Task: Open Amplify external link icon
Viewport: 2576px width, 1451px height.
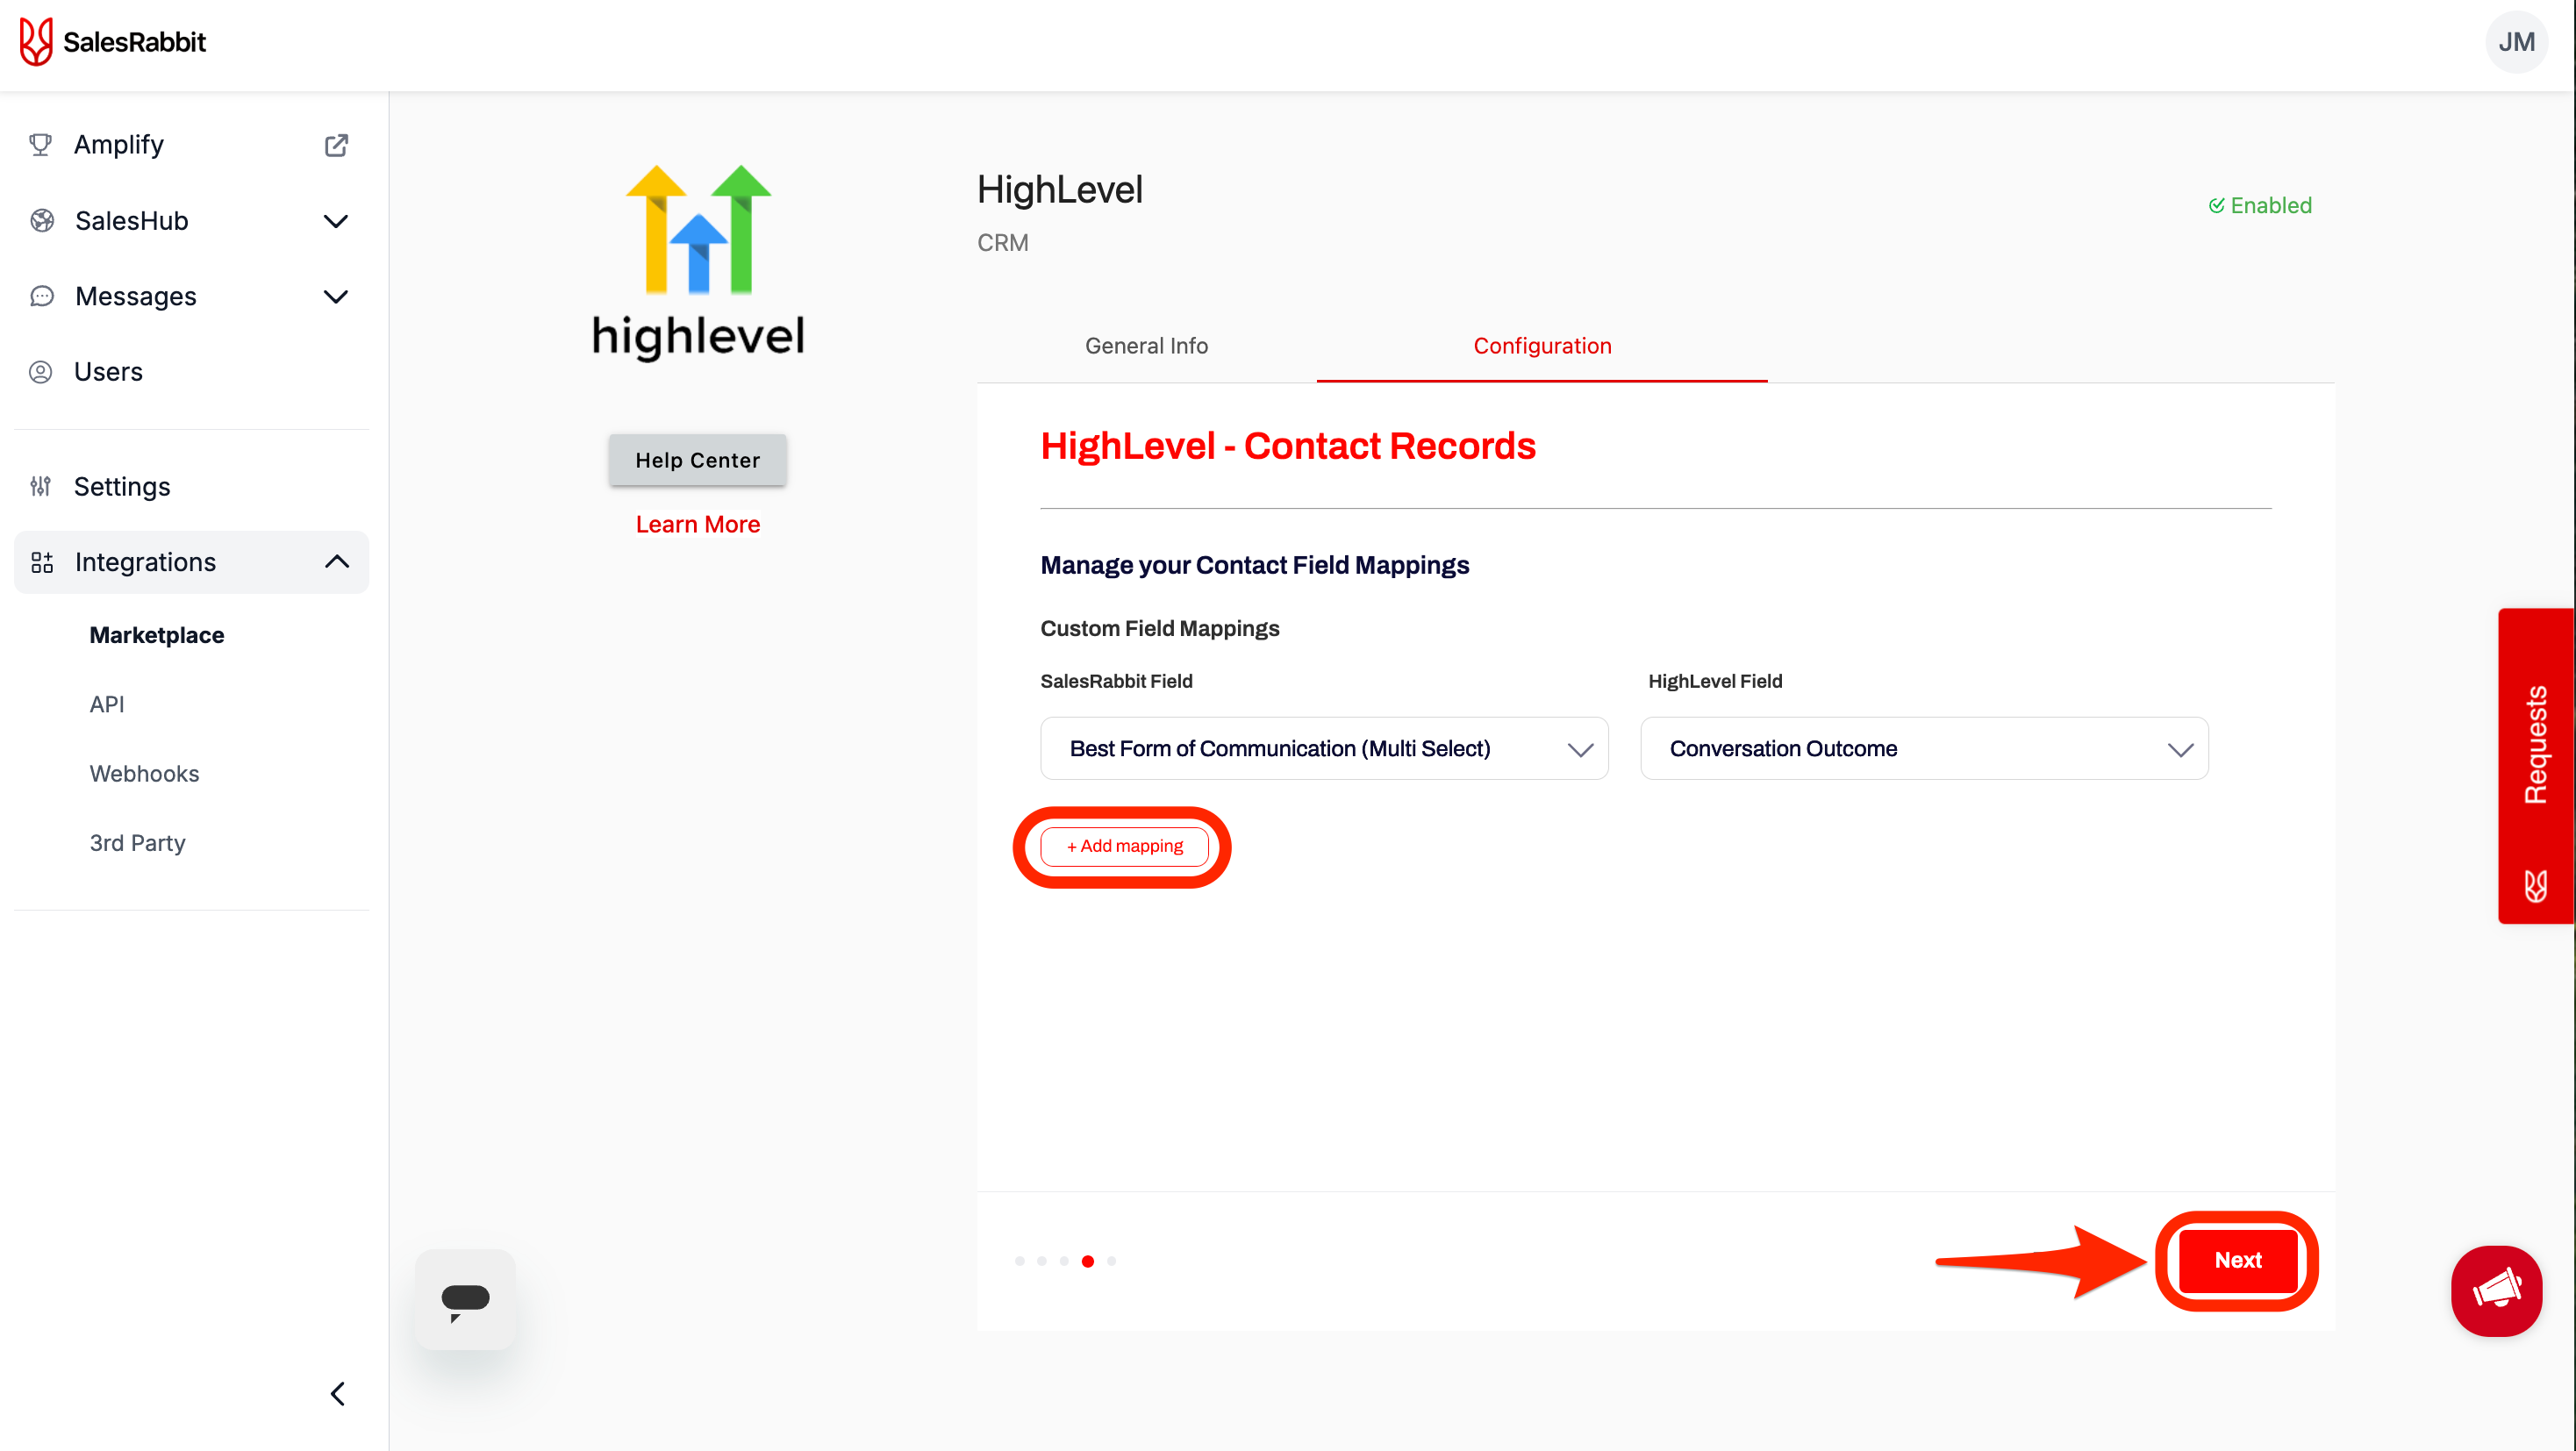Action: click(336, 145)
